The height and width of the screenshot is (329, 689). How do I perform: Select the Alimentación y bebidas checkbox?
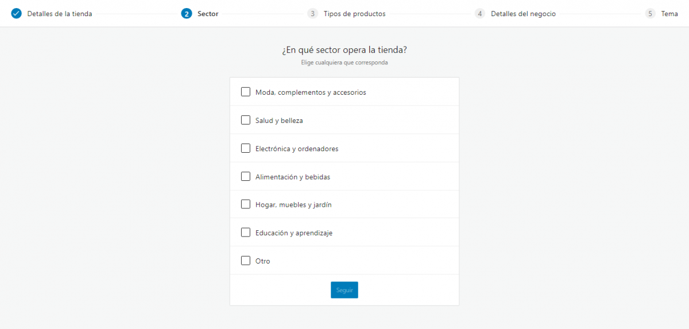coord(246,176)
